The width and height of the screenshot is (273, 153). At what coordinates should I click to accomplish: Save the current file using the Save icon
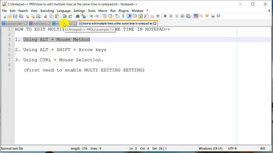click(x=15, y=16)
